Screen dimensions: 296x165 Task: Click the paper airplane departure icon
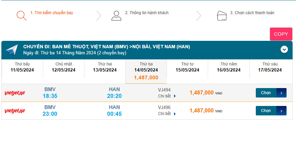pos(11,50)
